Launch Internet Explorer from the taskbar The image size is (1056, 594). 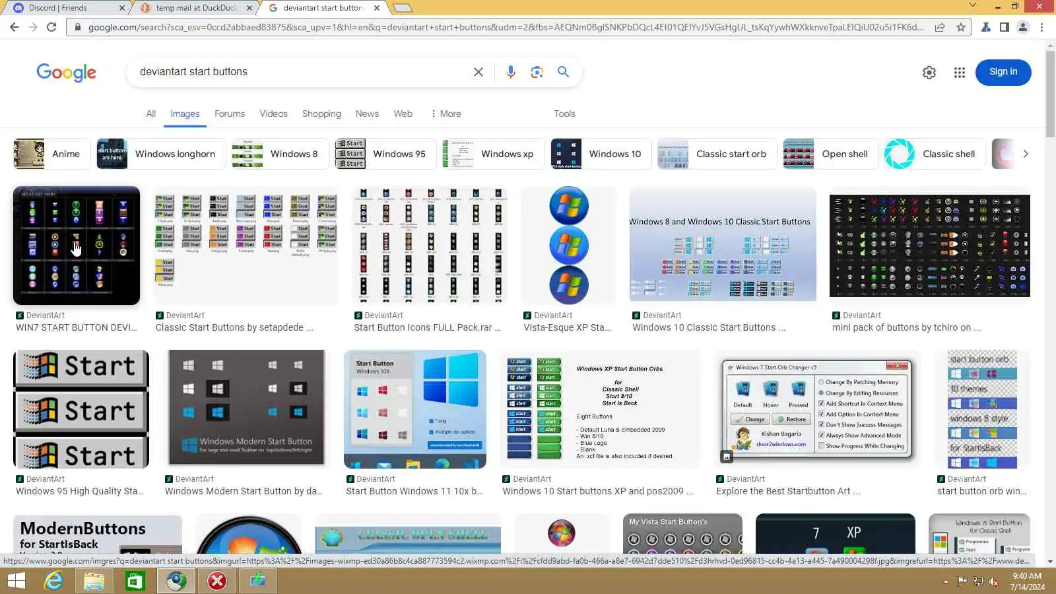pos(53,581)
